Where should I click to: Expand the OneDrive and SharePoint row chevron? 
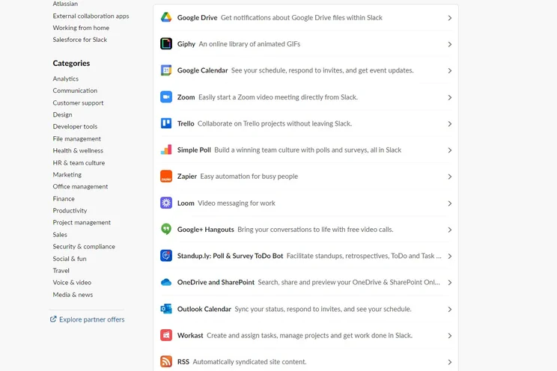[x=450, y=283]
